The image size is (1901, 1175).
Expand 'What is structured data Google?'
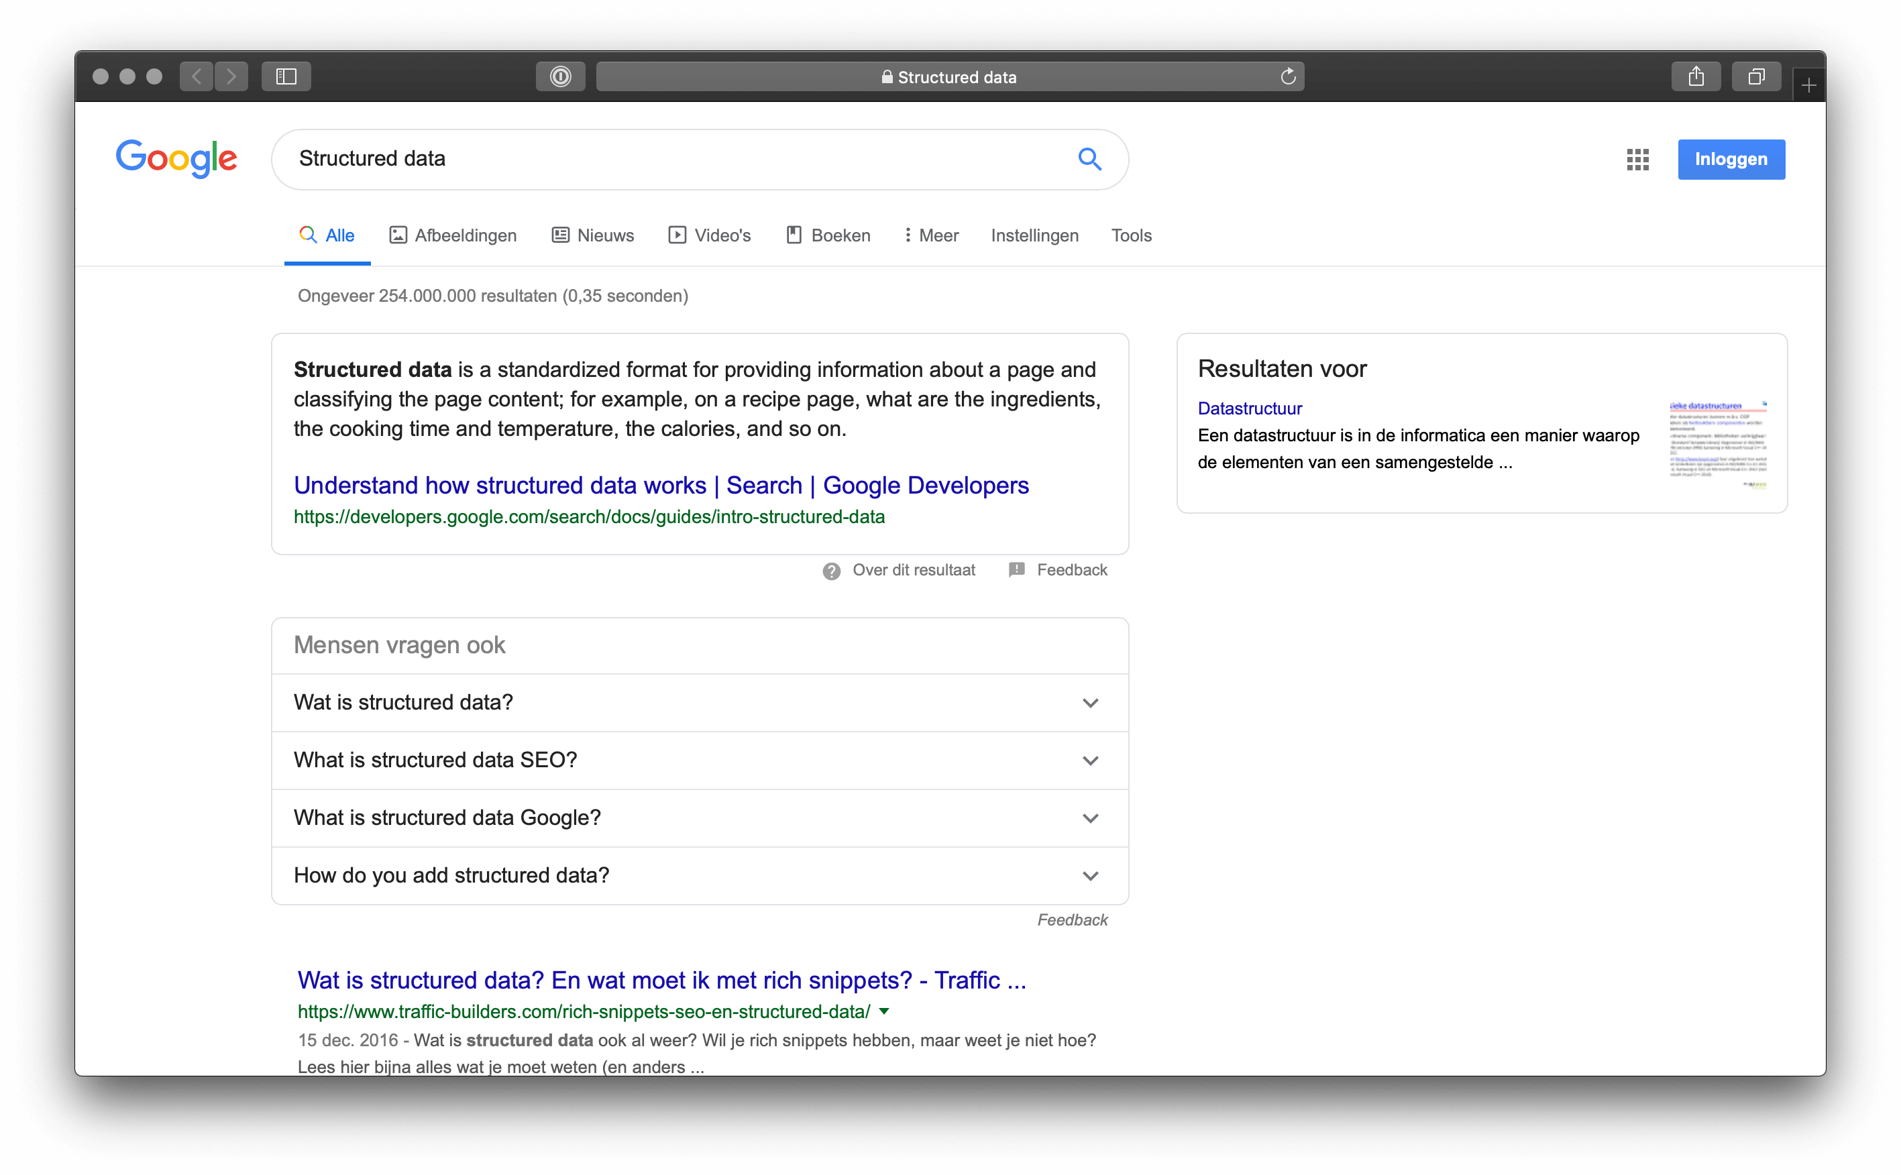point(700,818)
